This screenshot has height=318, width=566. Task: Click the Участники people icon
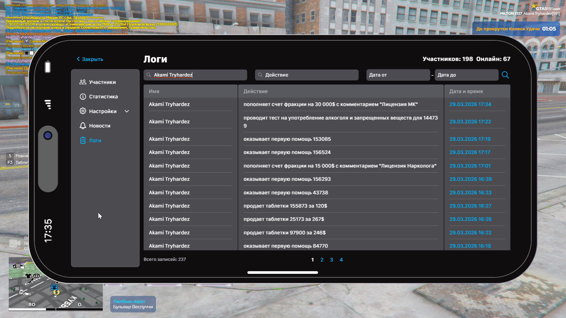[x=83, y=82]
